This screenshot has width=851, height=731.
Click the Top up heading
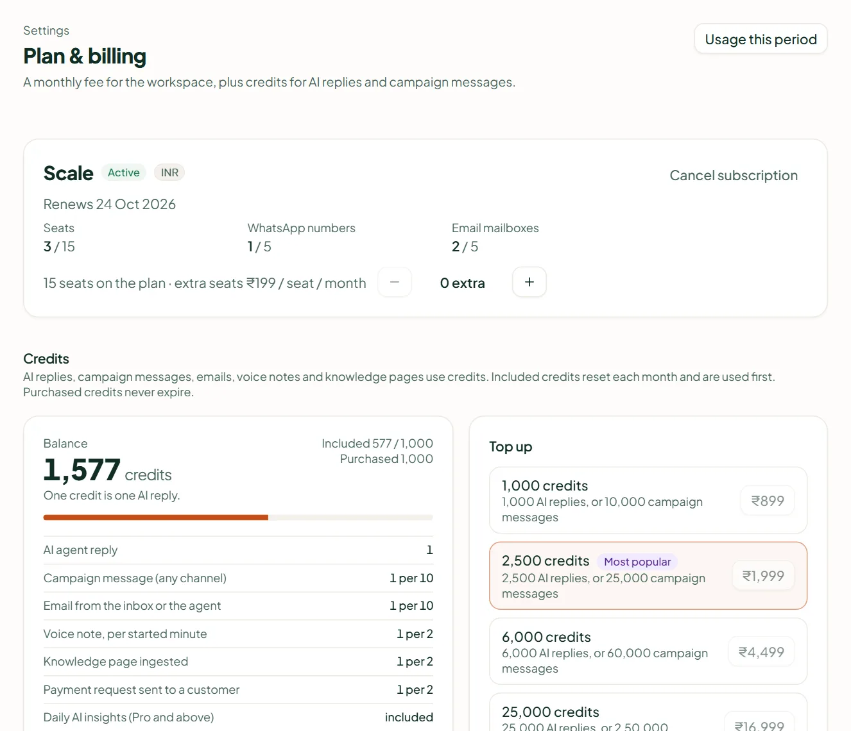click(x=511, y=447)
